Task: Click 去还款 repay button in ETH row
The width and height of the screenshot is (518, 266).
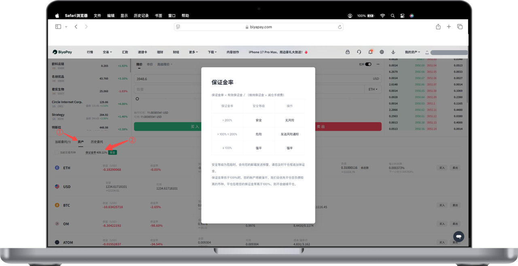Action: [364, 167]
